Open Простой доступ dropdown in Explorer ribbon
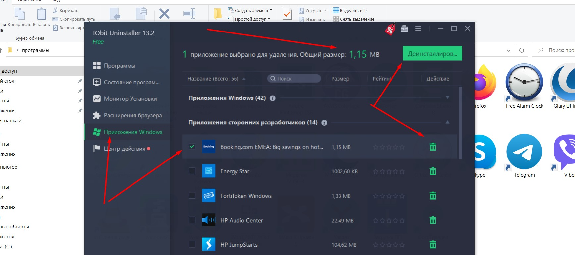The height and width of the screenshot is (255, 575). 249,19
